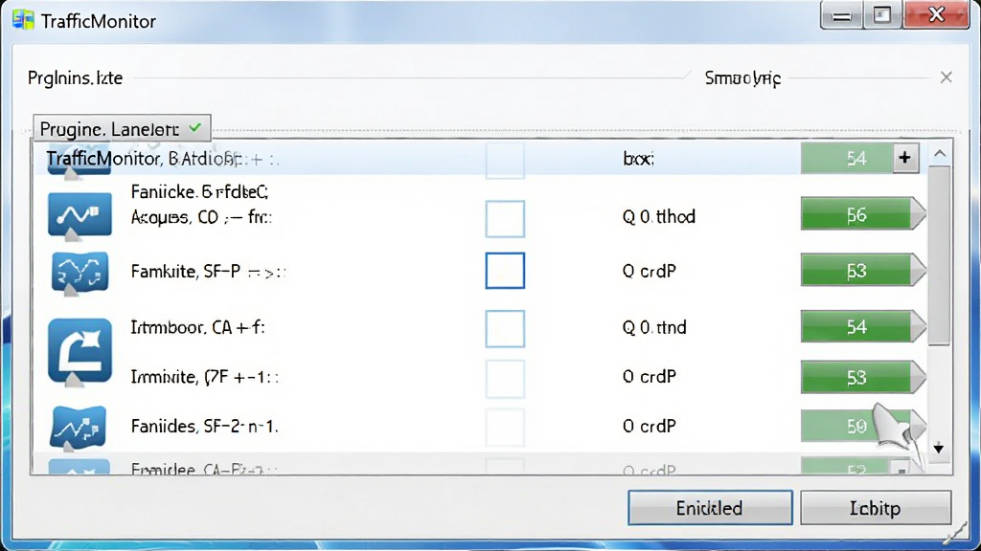
Task: Click the 'Q 0.tlhod' value
Action: click(659, 217)
